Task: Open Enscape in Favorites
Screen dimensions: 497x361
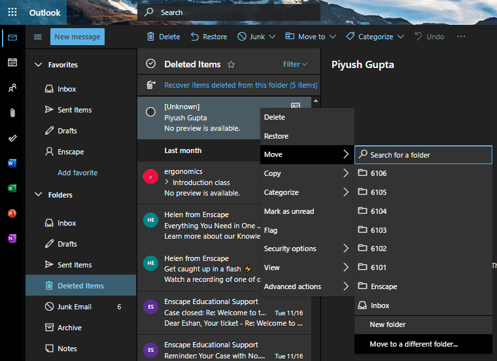Action: [81, 152]
